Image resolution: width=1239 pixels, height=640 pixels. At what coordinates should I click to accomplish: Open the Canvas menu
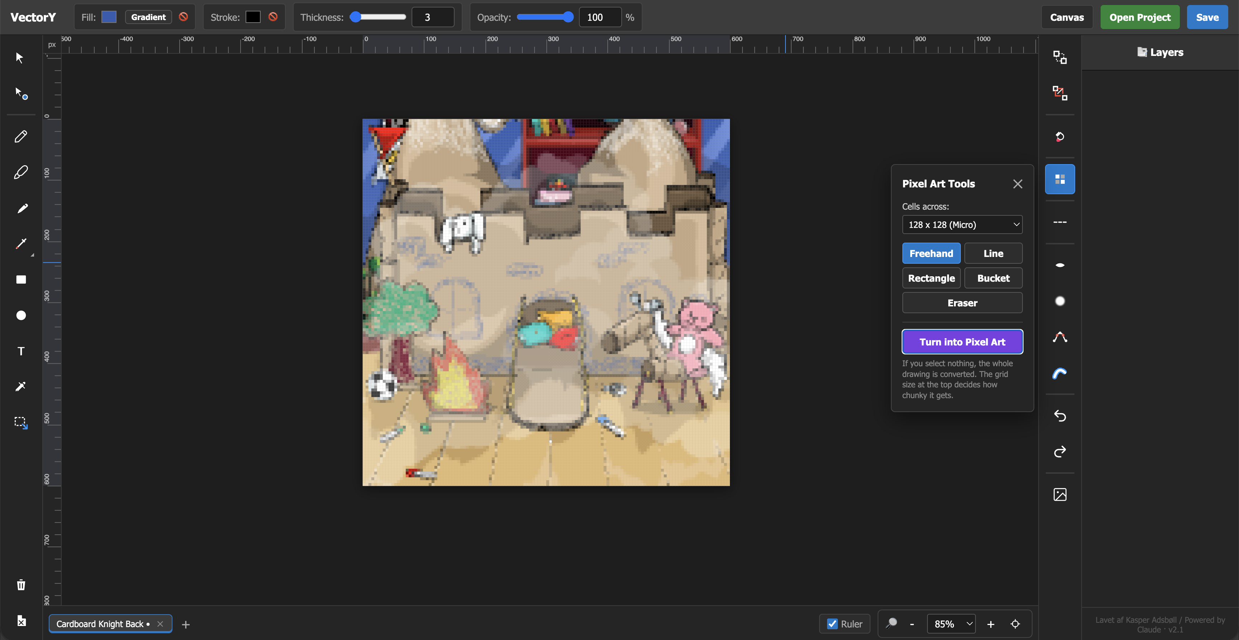(x=1067, y=17)
